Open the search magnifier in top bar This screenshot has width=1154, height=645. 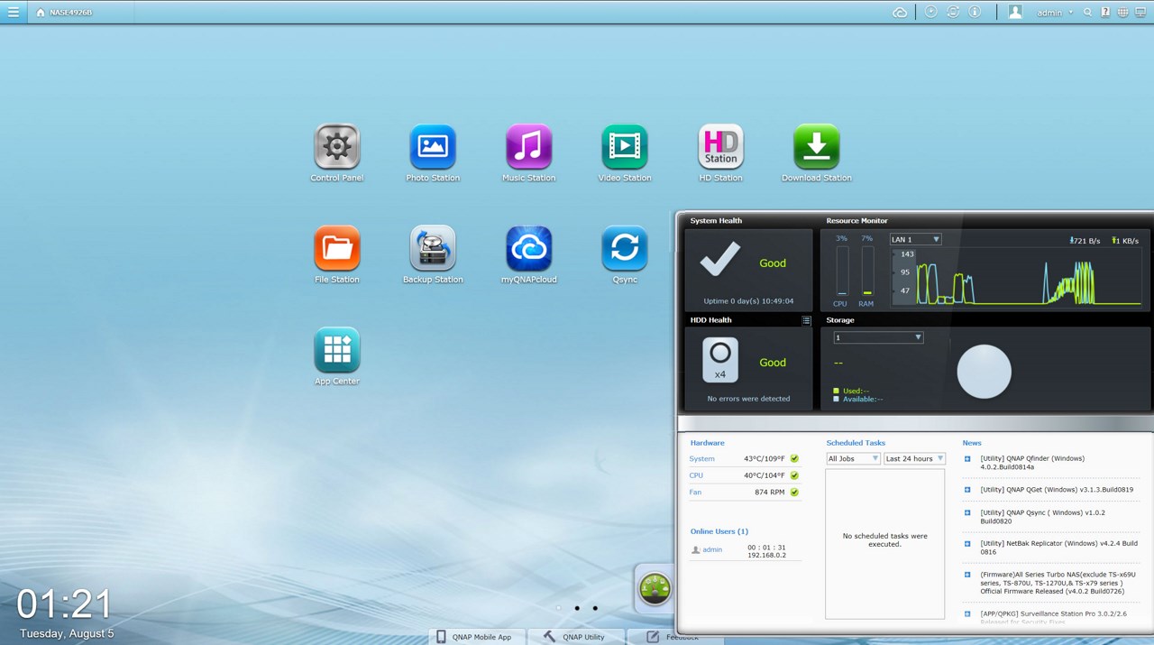pyautogui.click(x=1088, y=13)
